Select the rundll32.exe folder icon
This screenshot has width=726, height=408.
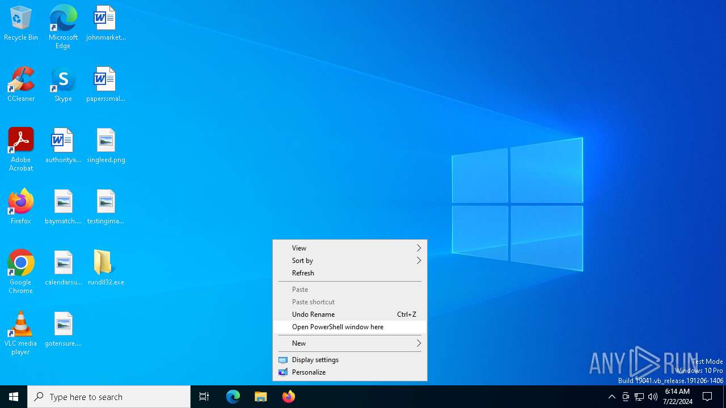click(x=105, y=269)
